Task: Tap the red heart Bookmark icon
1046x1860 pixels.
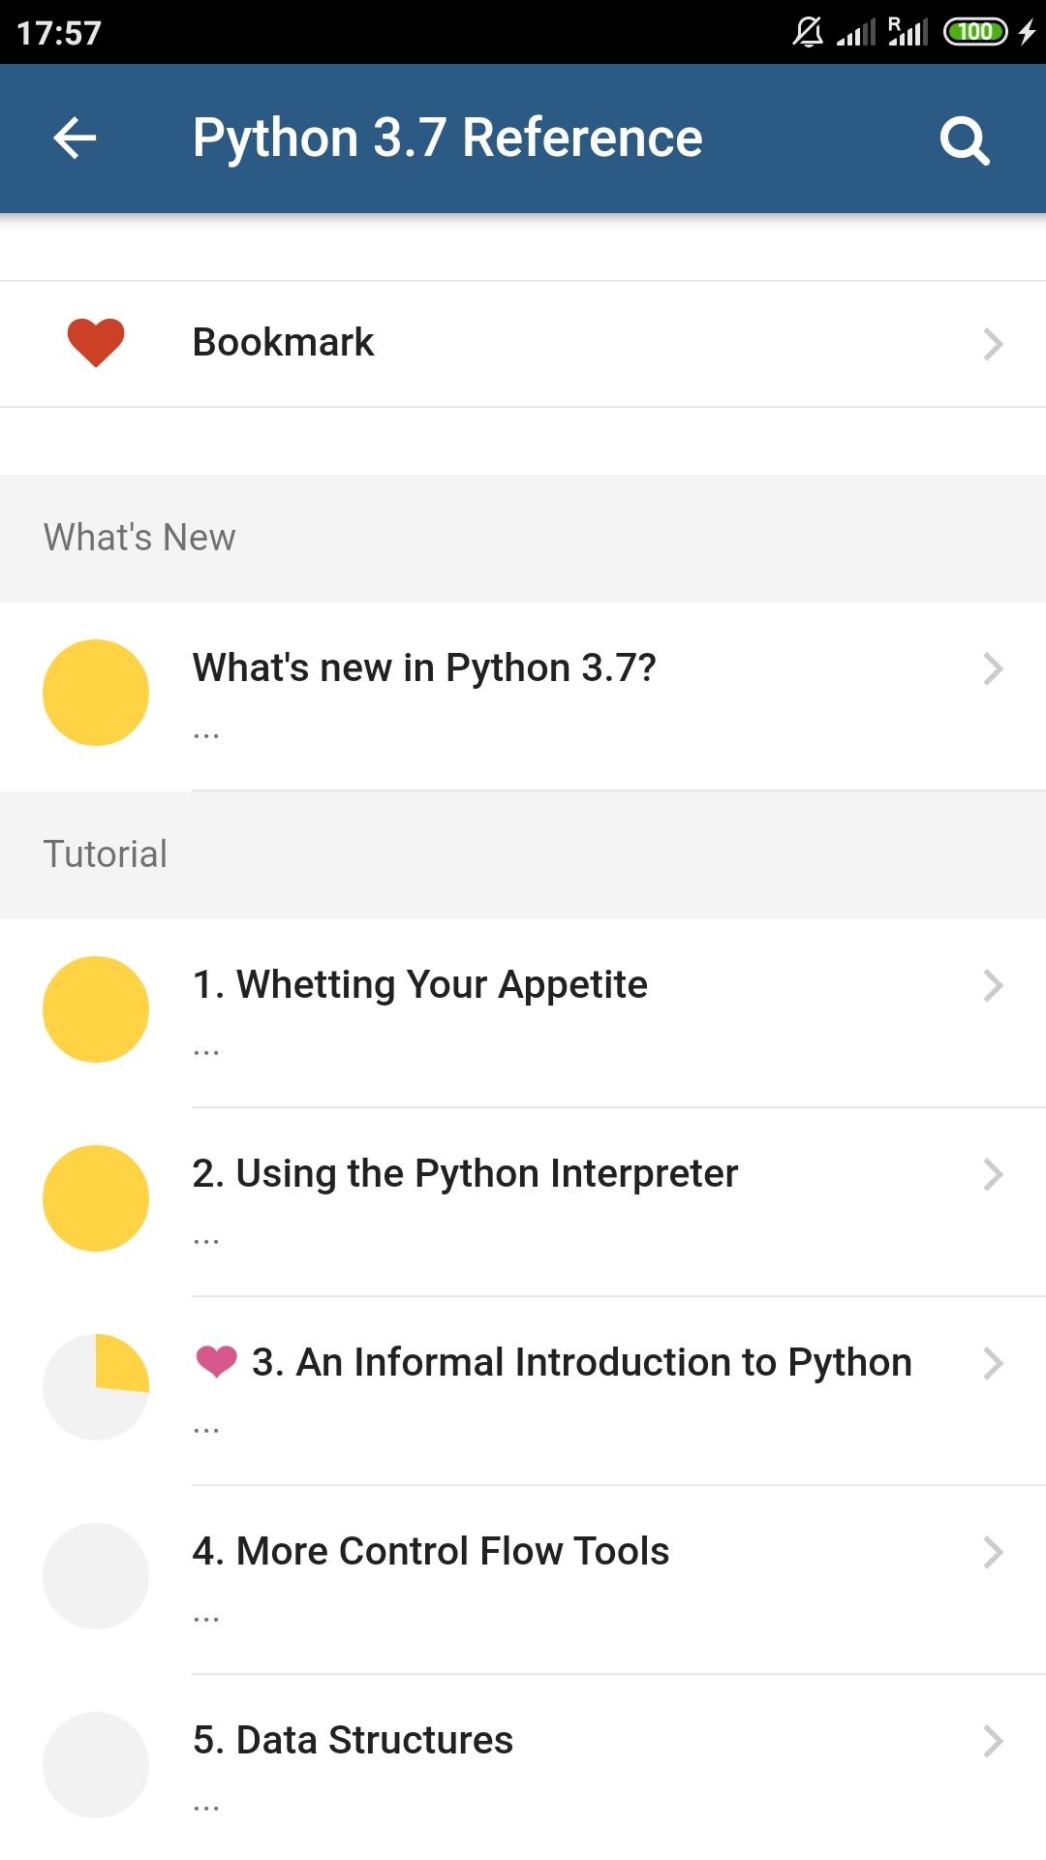Action: (96, 343)
